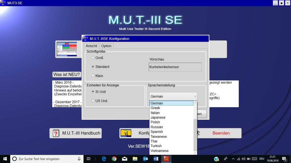This screenshot has width=291, height=163.
Task: Click the Cortana search circle icon
Action: pos(14,159)
